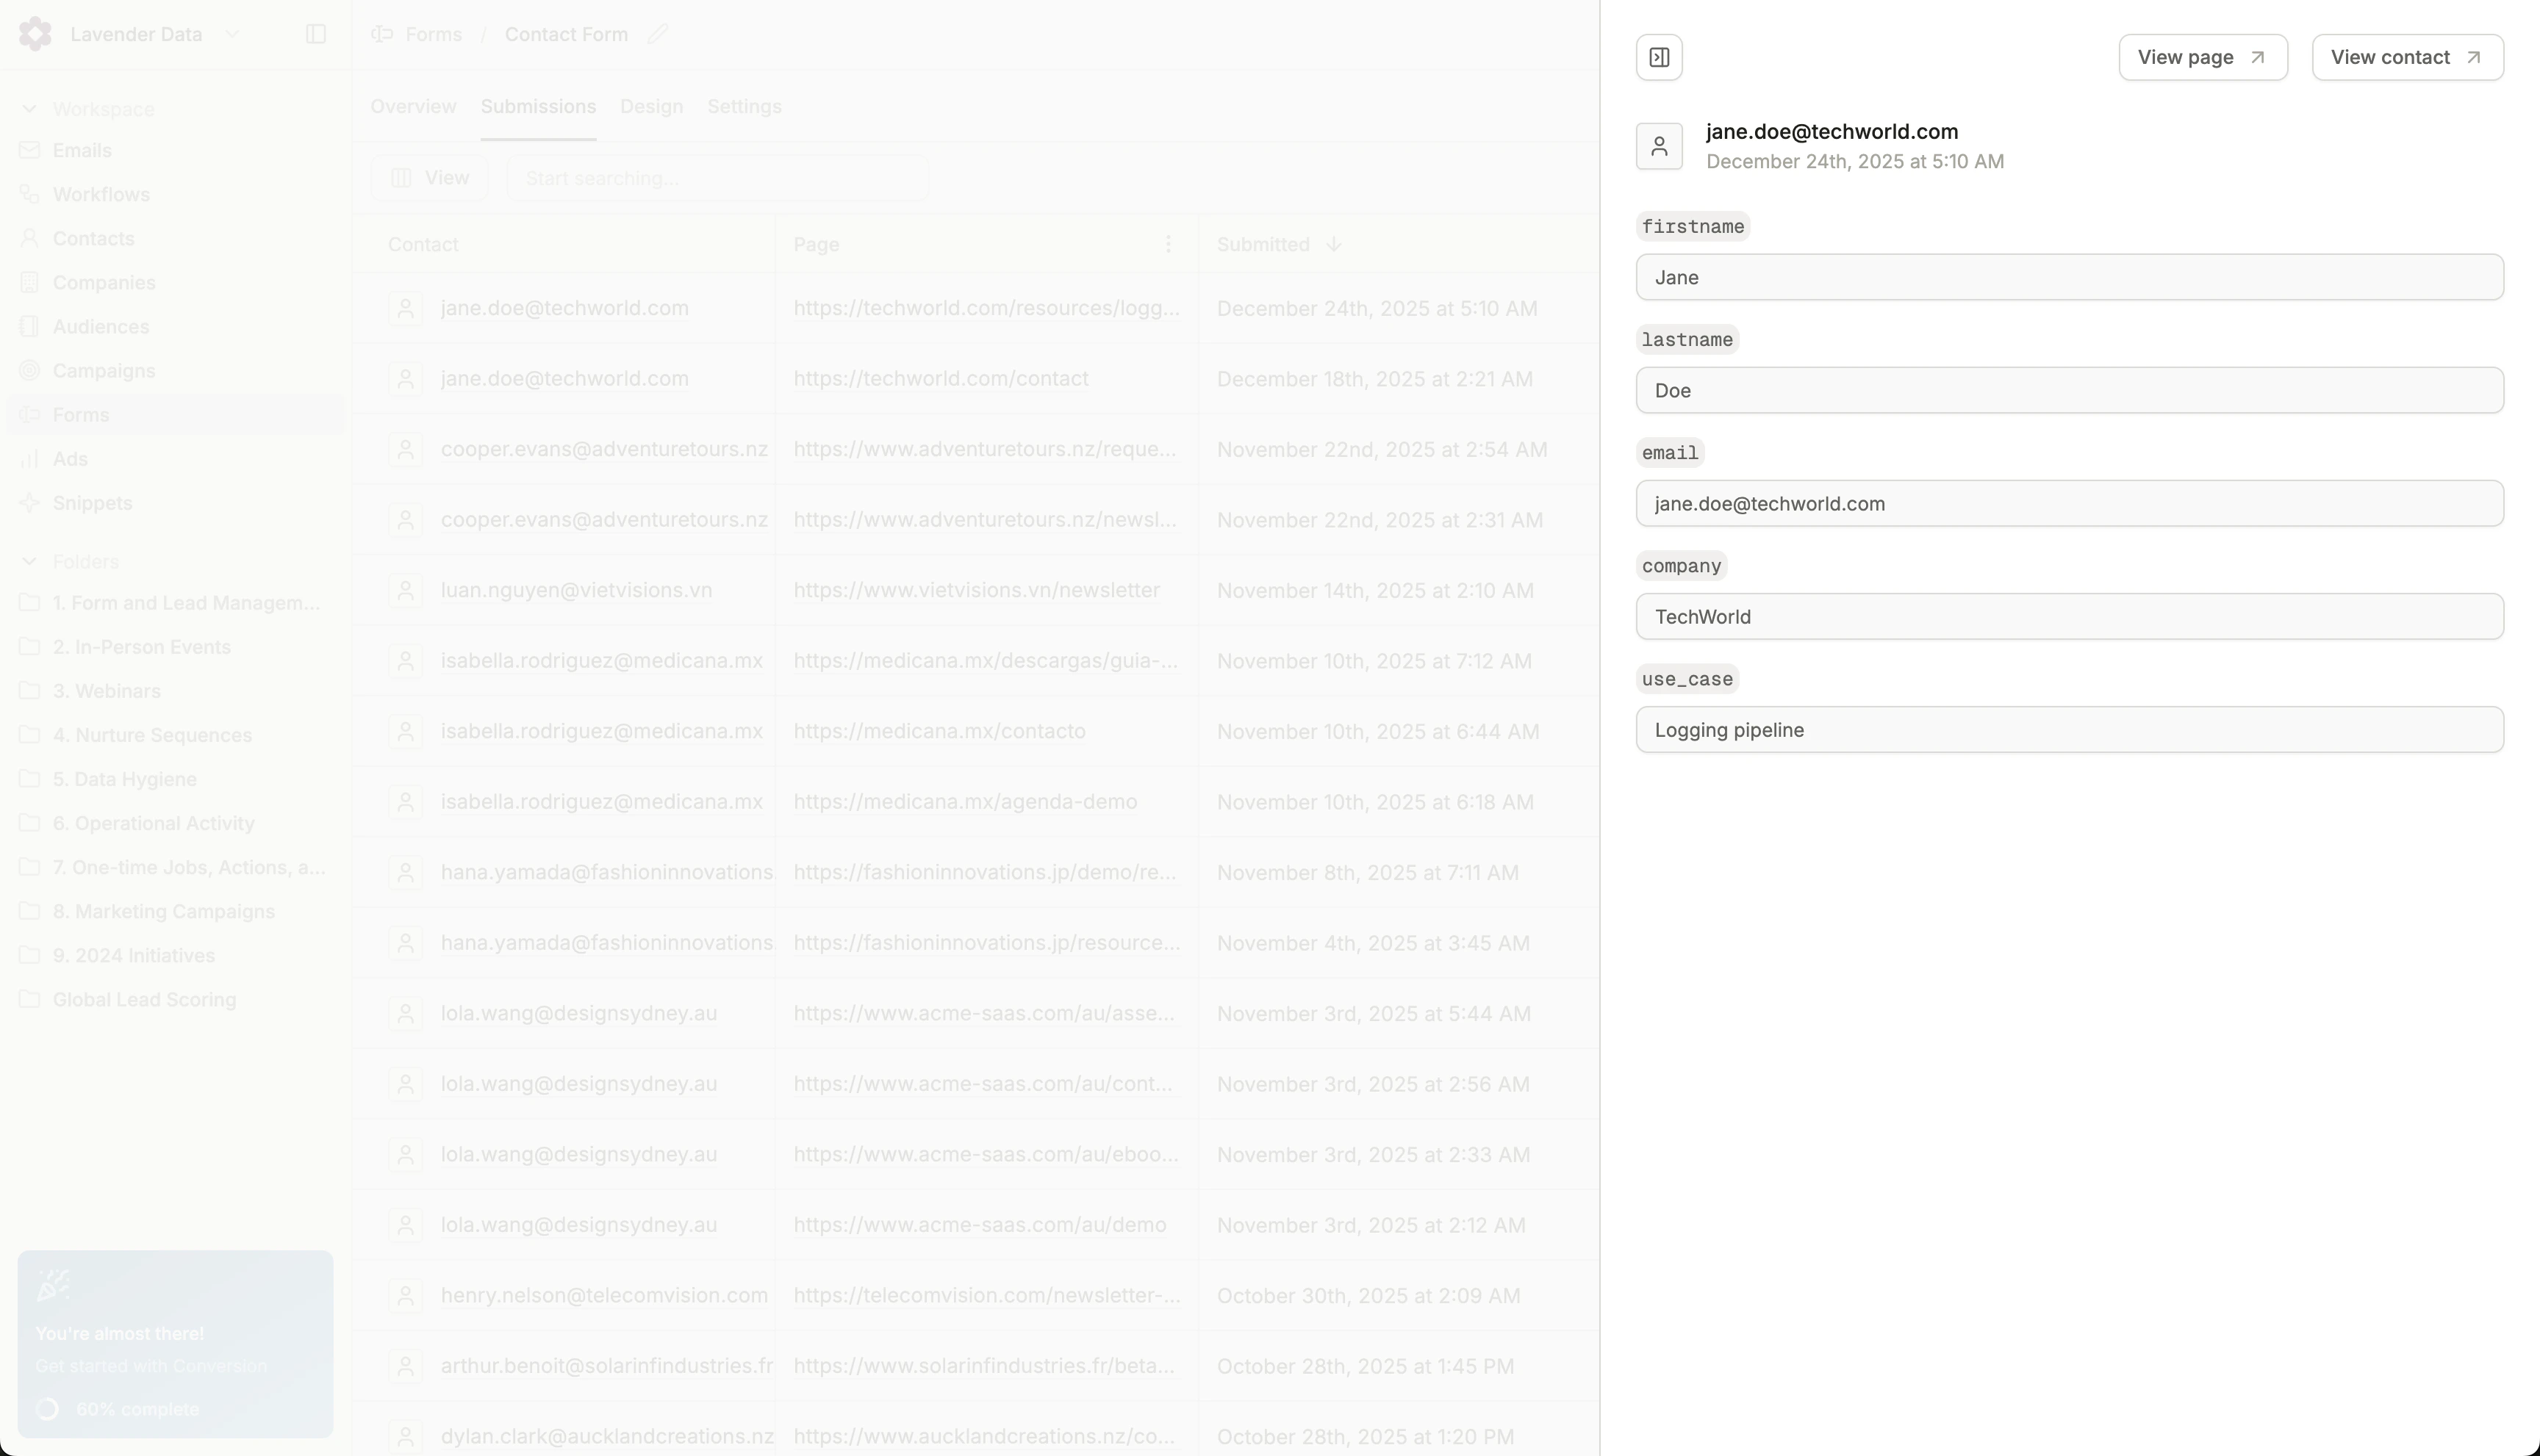Click the Emails envelope icon in sidebar
This screenshot has width=2540, height=1456.
30,150
